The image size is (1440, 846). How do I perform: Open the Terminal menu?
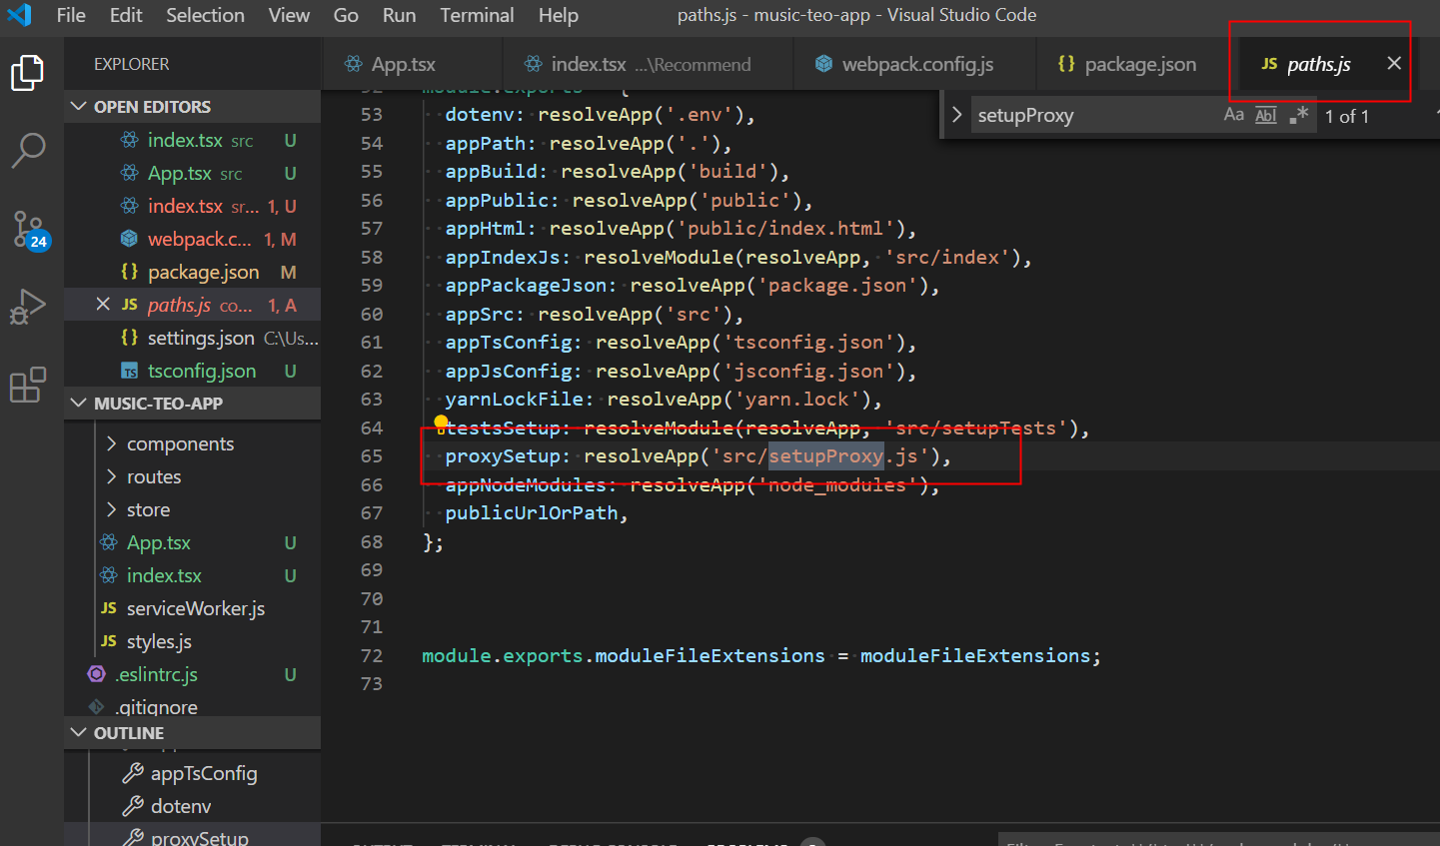(x=477, y=15)
